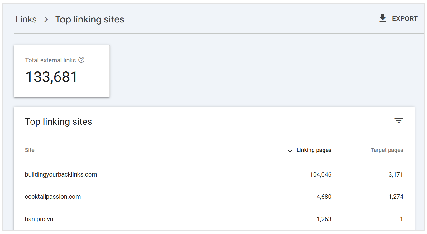Click the Top linking sites panel heading
Screen dimensions: 427x234
click(58, 122)
